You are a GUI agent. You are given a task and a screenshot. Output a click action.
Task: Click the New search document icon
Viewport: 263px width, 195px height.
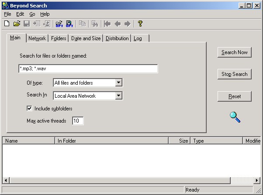click(x=7, y=24)
